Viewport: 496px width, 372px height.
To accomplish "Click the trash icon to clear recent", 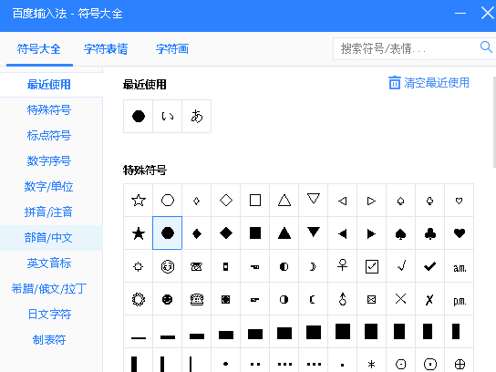I will pos(394,83).
